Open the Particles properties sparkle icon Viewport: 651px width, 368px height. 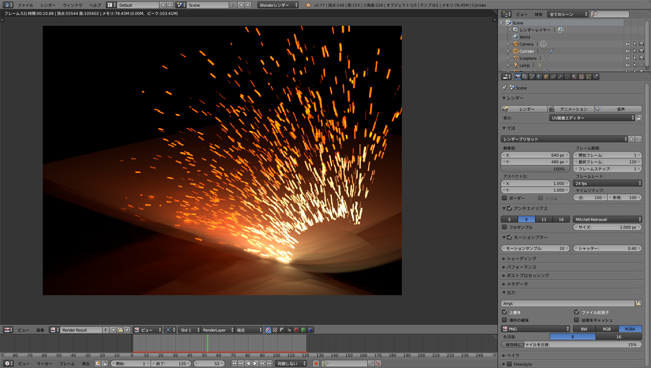click(x=588, y=77)
